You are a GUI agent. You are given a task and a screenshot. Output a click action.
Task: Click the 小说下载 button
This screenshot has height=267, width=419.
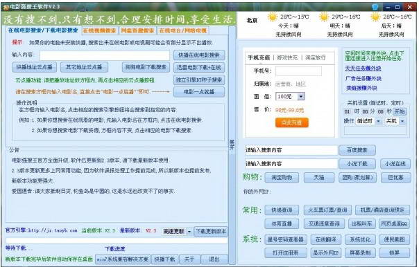tap(357, 164)
